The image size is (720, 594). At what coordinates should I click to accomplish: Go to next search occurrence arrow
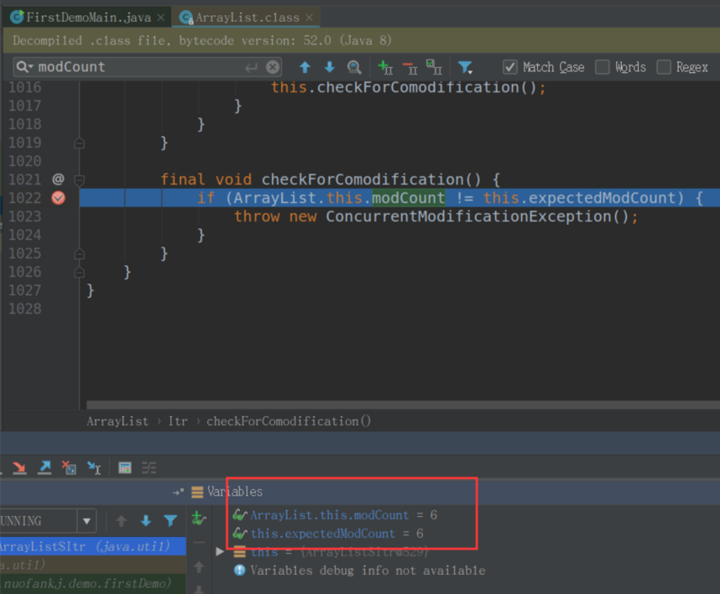[x=329, y=67]
